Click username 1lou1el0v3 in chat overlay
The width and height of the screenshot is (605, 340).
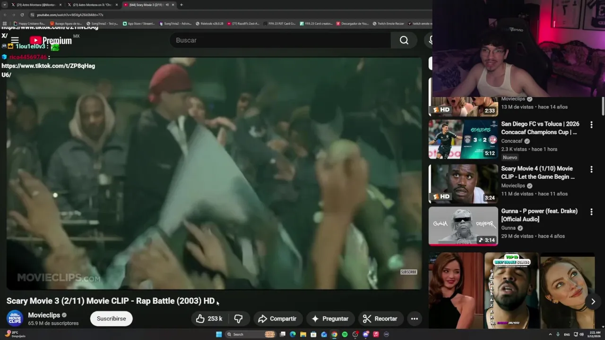tap(30, 46)
